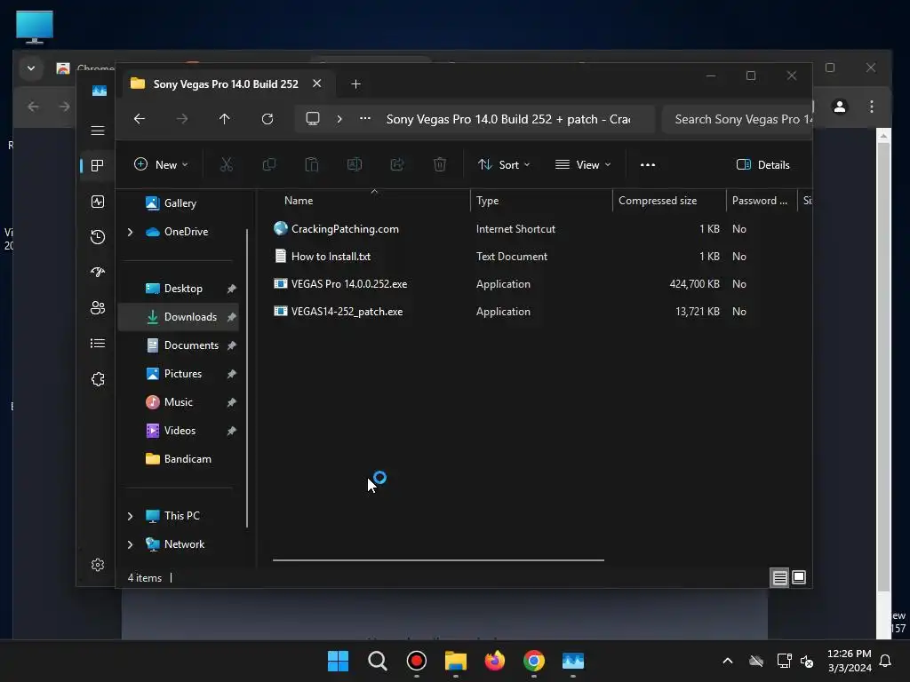Open Chrome tab list dropdown arrow
The height and width of the screenshot is (682, 910).
(31, 68)
